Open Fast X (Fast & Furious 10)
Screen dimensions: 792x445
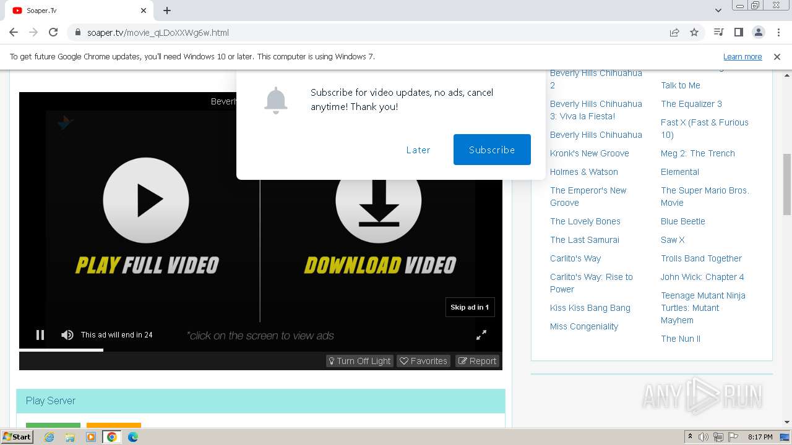click(705, 129)
